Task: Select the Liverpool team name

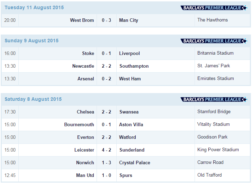Action: pos(129,53)
